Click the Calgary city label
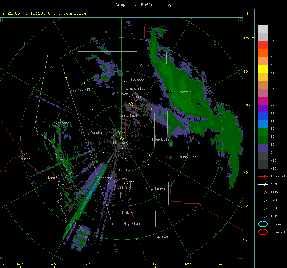287x268 pixels. [124, 187]
